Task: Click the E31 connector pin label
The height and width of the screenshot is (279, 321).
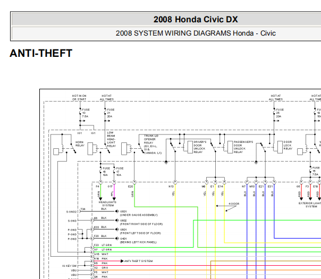Action: coord(270,187)
